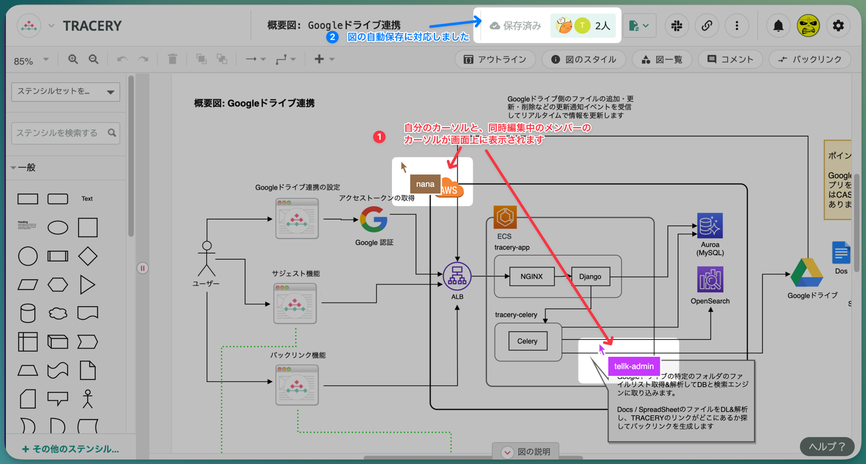This screenshot has height=464, width=866.
Task: Click その他のステンシル link
Action: tap(71, 449)
